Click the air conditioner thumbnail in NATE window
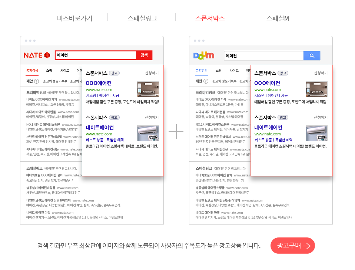 point(148,133)
